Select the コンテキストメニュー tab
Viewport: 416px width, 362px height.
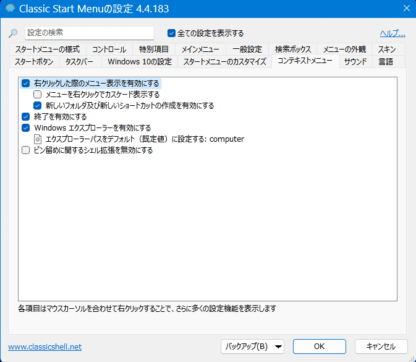tap(305, 61)
